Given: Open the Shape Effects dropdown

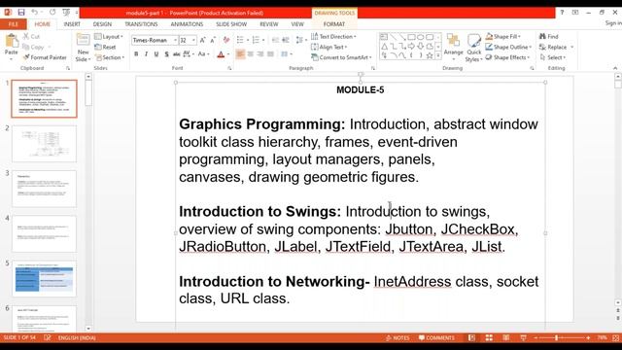Looking at the screenshot, I should (507, 57).
